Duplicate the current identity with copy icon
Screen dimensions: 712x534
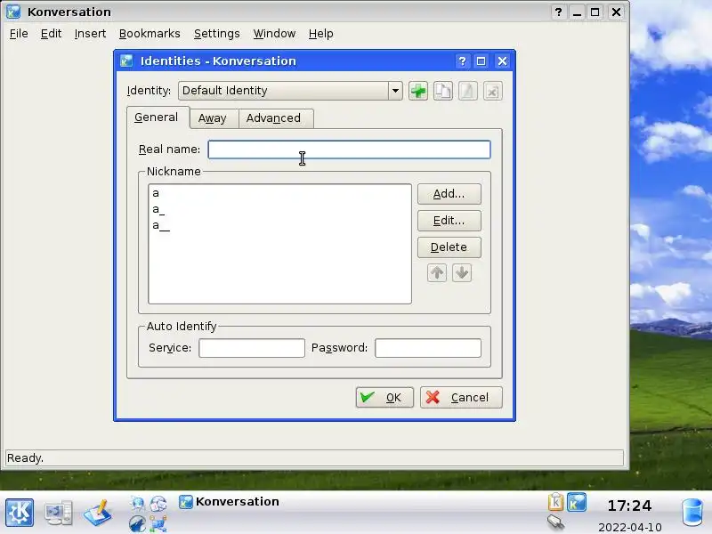click(442, 91)
